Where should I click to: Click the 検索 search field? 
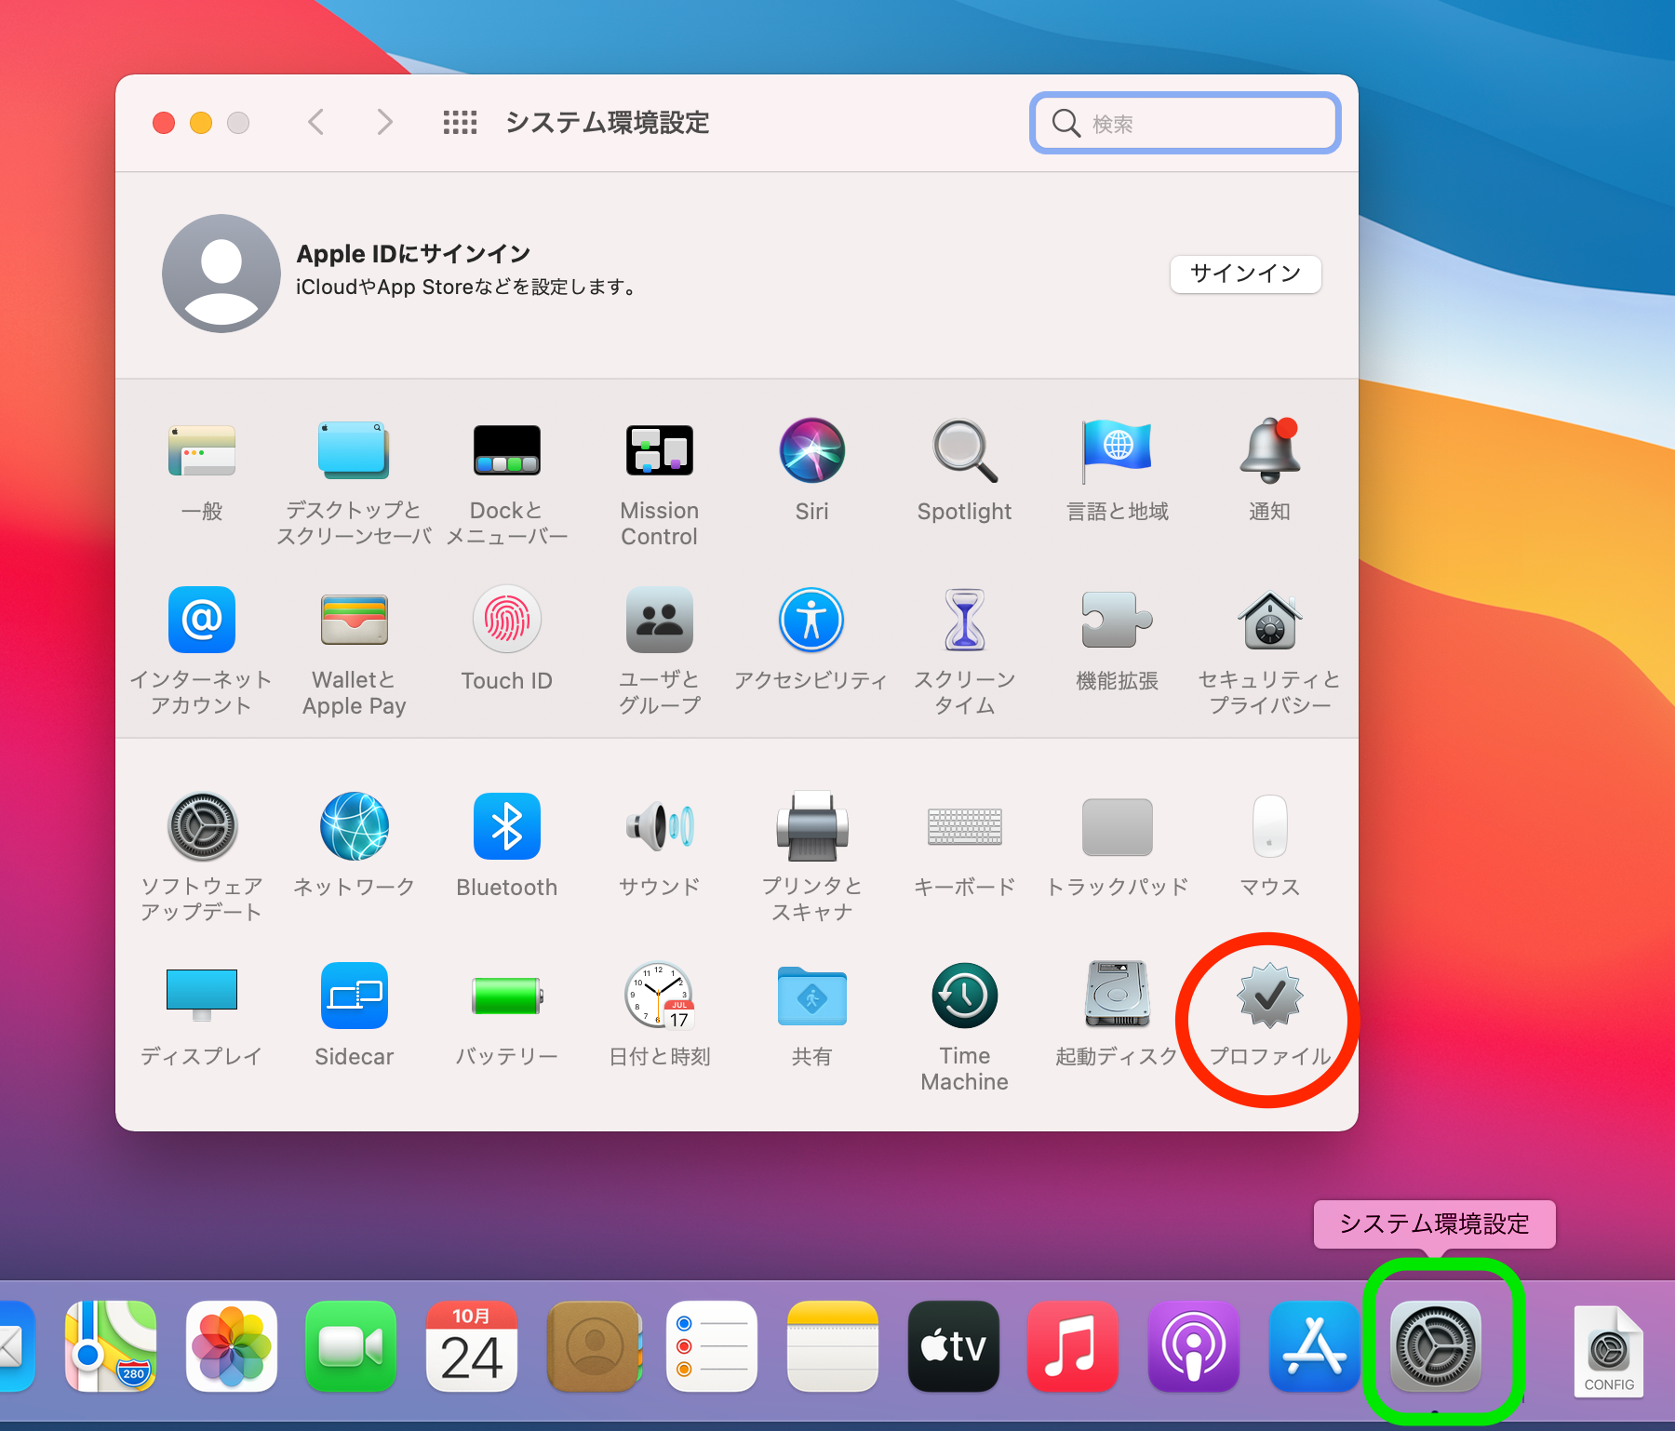tap(1185, 123)
